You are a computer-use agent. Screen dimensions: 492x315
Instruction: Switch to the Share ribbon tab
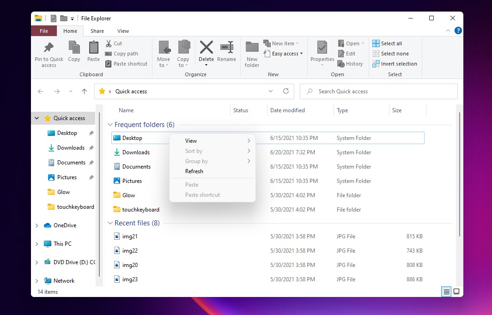[x=97, y=31]
